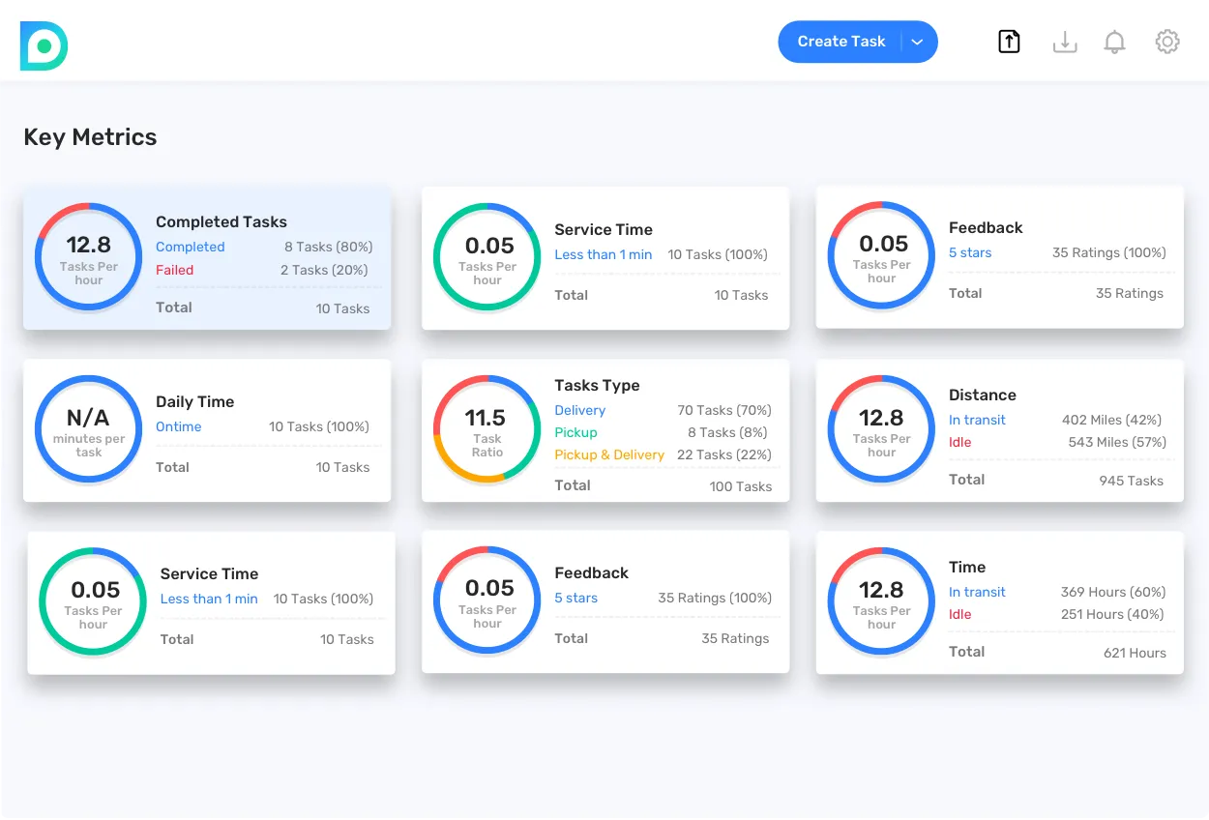Select the Completed Tasks card title
This screenshot has height=820, width=1209.
click(x=221, y=222)
